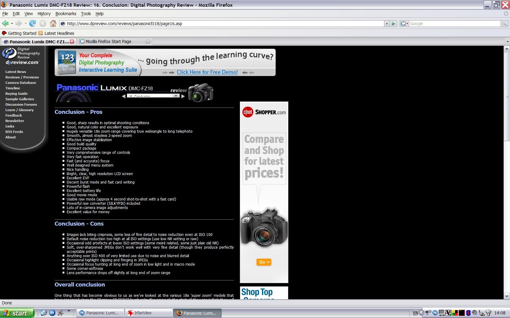Expand hidden quick launch items chevron
Image resolution: width=510 pixels, height=318 pixels.
click(x=69, y=311)
